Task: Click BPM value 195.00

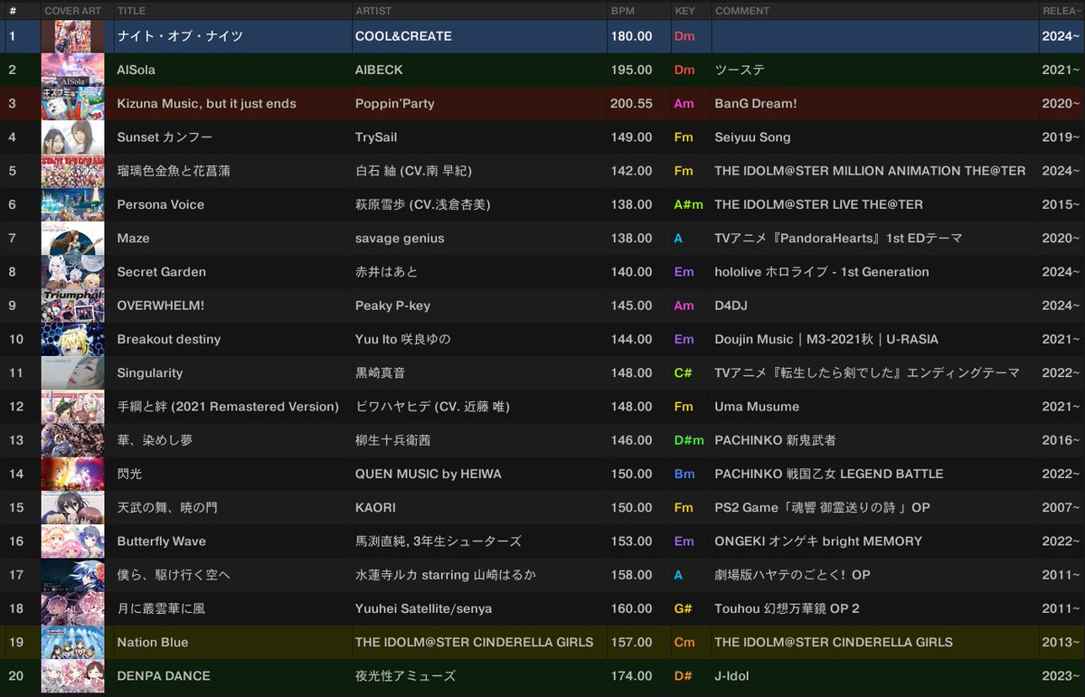Action: point(631,70)
